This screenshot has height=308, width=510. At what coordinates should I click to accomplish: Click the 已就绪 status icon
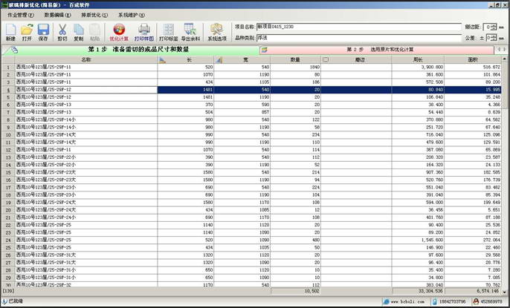click(4, 301)
